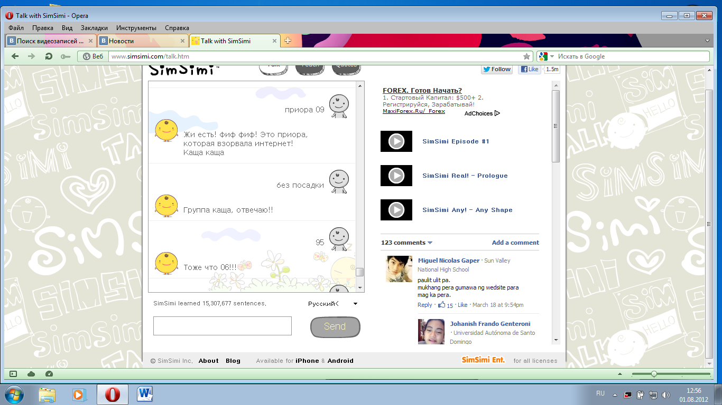Click the yellow SimSimi avatar beside Группа каща
The height and width of the screenshot is (405, 722).
(x=166, y=206)
